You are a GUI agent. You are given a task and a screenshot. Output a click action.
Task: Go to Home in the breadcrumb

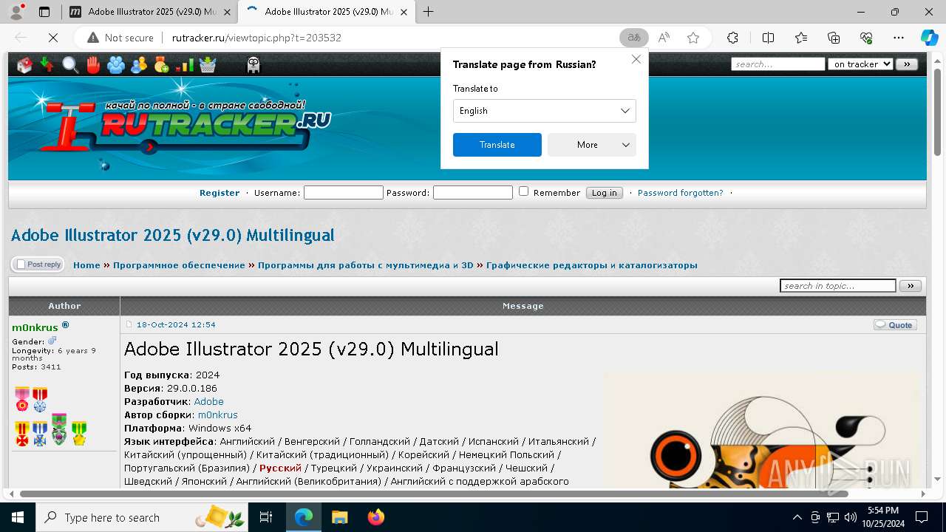86,265
